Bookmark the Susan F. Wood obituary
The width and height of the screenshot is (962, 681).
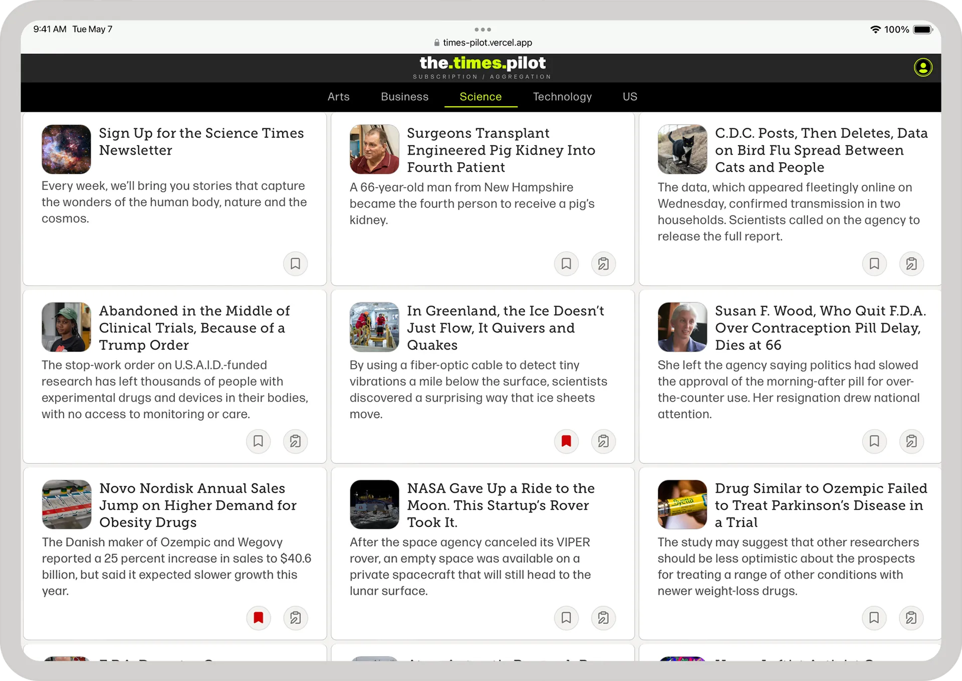click(x=874, y=441)
